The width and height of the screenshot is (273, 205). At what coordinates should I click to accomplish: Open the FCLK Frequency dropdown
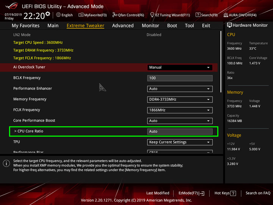tap(180, 110)
